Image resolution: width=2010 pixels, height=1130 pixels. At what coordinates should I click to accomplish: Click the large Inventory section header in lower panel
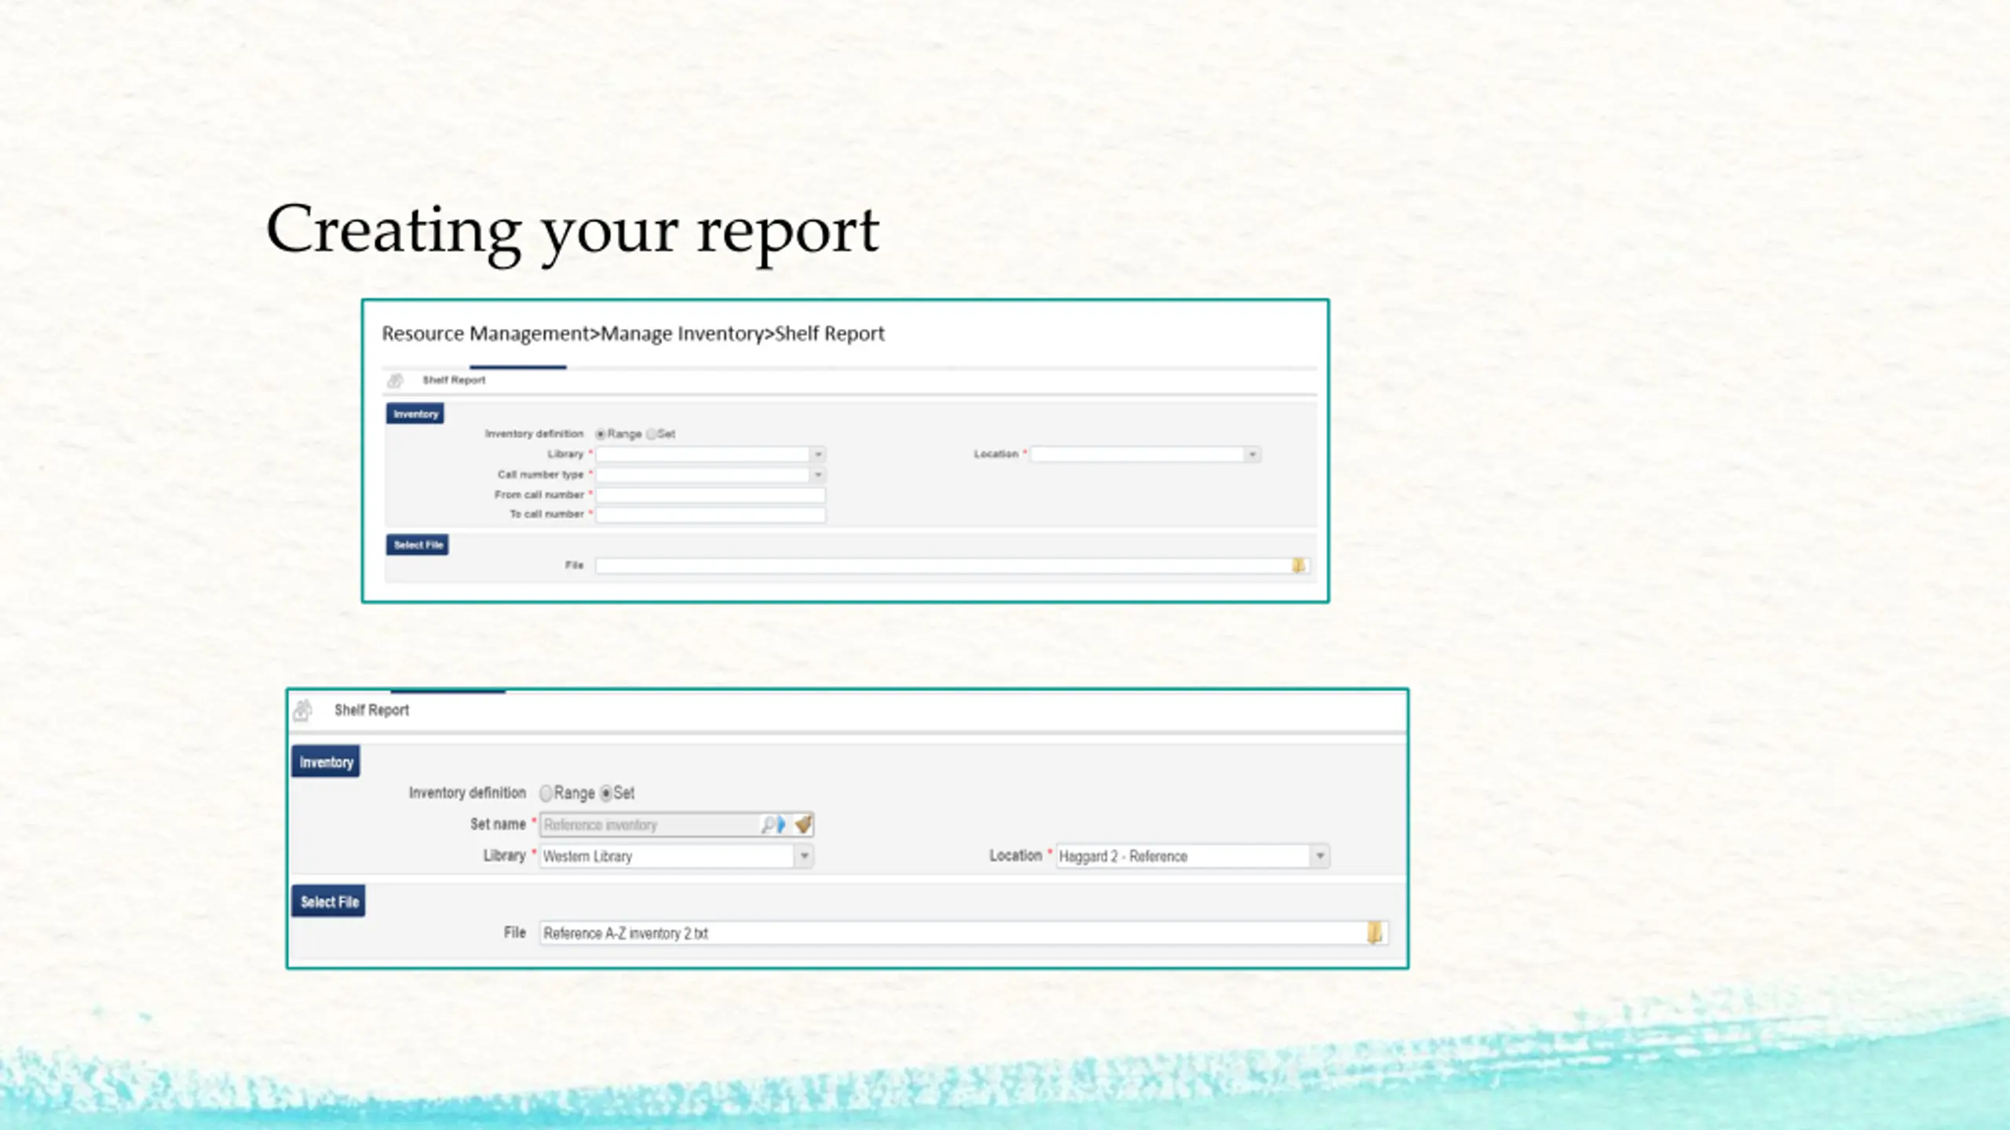(326, 762)
